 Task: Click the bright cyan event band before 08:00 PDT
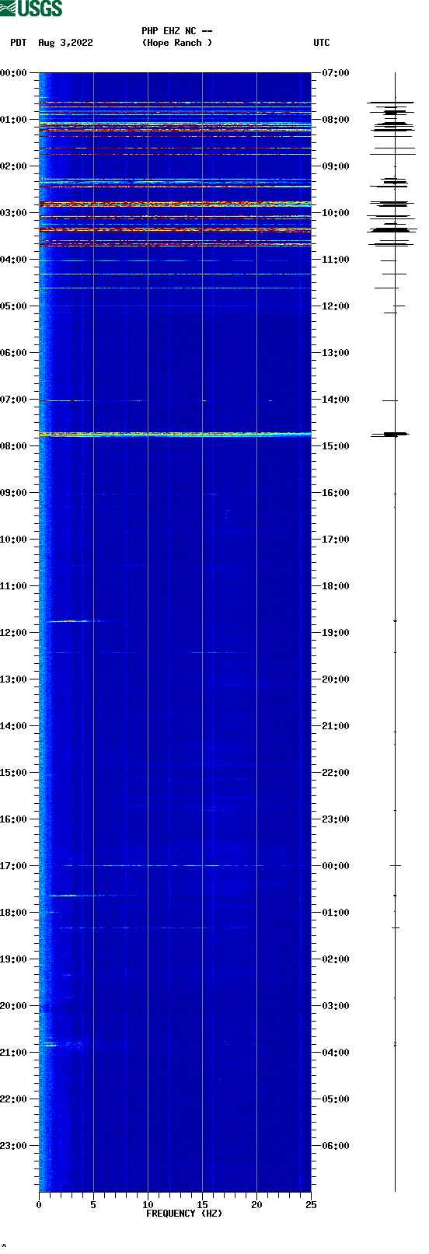175,434
